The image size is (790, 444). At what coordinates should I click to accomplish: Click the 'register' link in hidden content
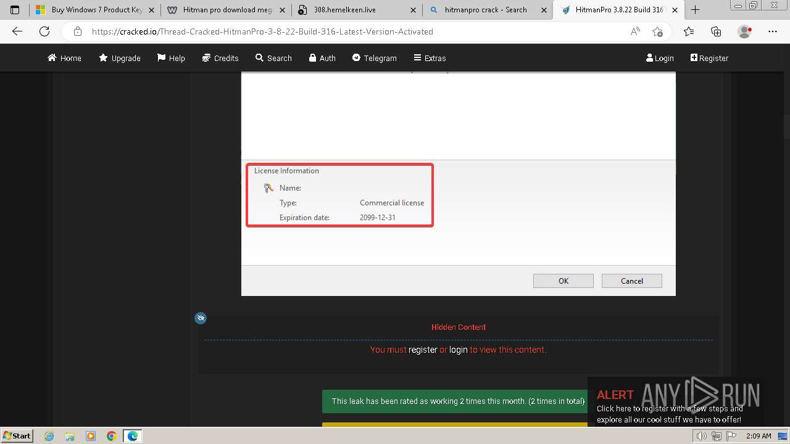pos(423,350)
